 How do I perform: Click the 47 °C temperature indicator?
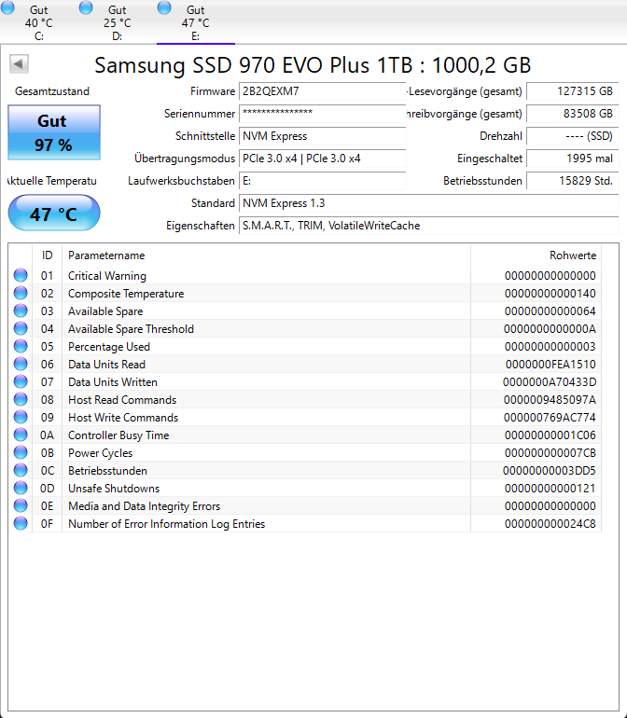click(x=53, y=214)
